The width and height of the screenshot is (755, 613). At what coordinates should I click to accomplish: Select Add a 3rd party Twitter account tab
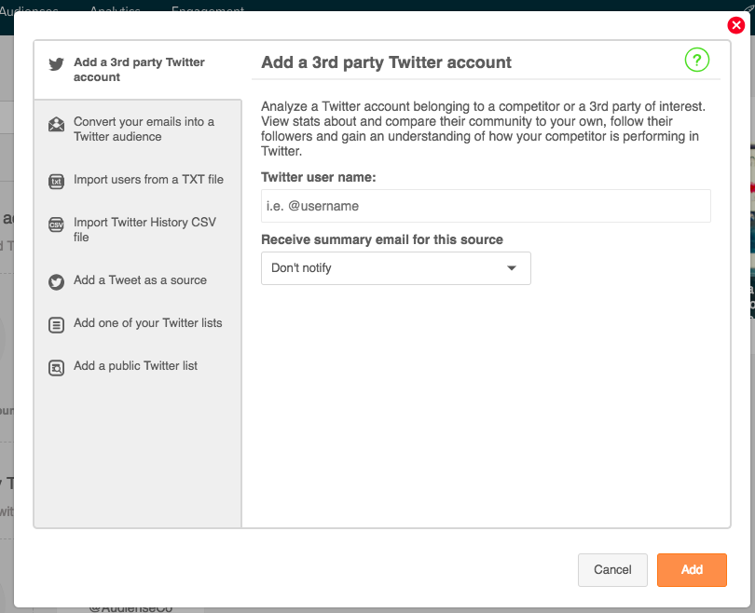click(x=138, y=70)
